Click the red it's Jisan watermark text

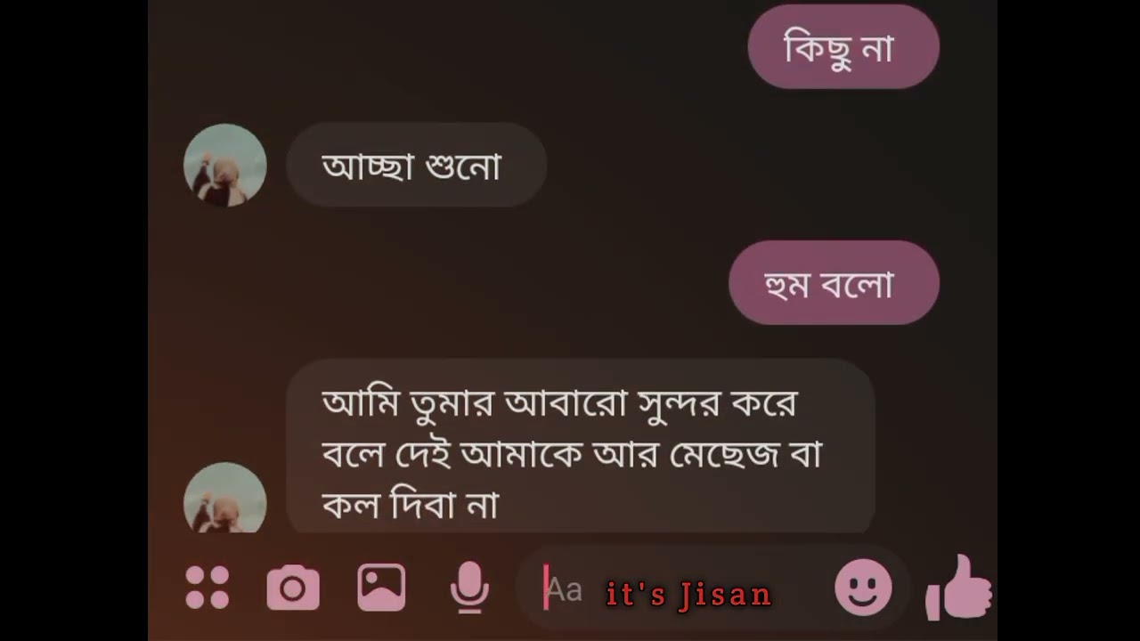pos(688,594)
